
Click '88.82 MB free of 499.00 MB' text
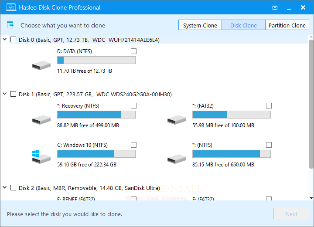click(88, 125)
